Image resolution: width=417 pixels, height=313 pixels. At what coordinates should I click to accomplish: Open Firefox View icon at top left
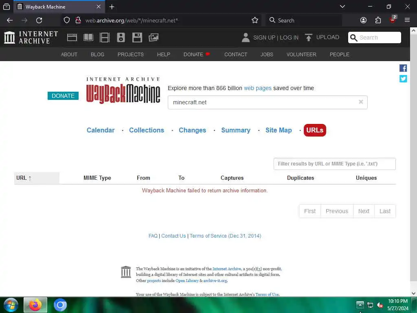[x=7, y=7]
